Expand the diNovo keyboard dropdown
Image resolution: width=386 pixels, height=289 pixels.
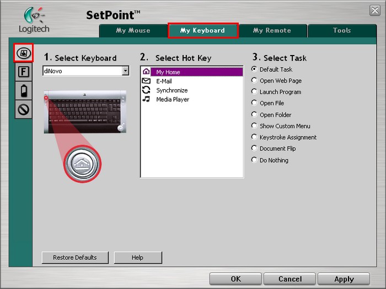click(x=125, y=71)
